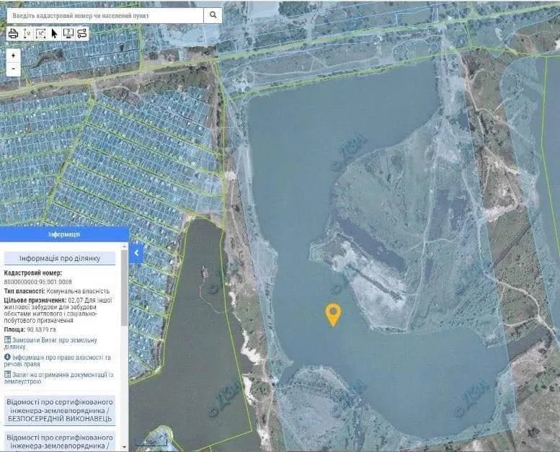Click the orange location pin marker
This screenshot has width=560, height=452.
click(x=333, y=314)
